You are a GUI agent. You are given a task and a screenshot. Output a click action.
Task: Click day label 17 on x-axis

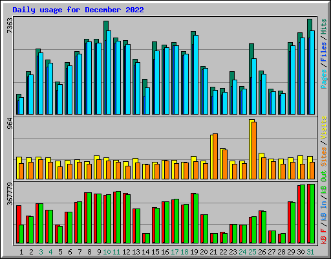(175, 252)
